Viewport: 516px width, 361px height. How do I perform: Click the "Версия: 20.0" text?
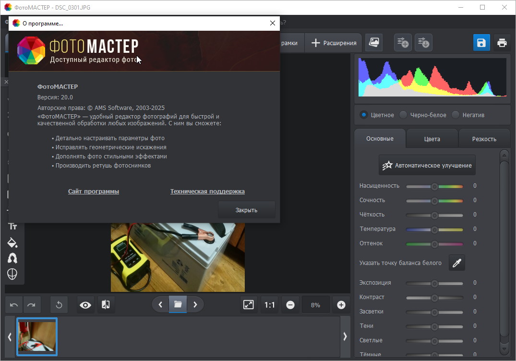click(55, 97)
